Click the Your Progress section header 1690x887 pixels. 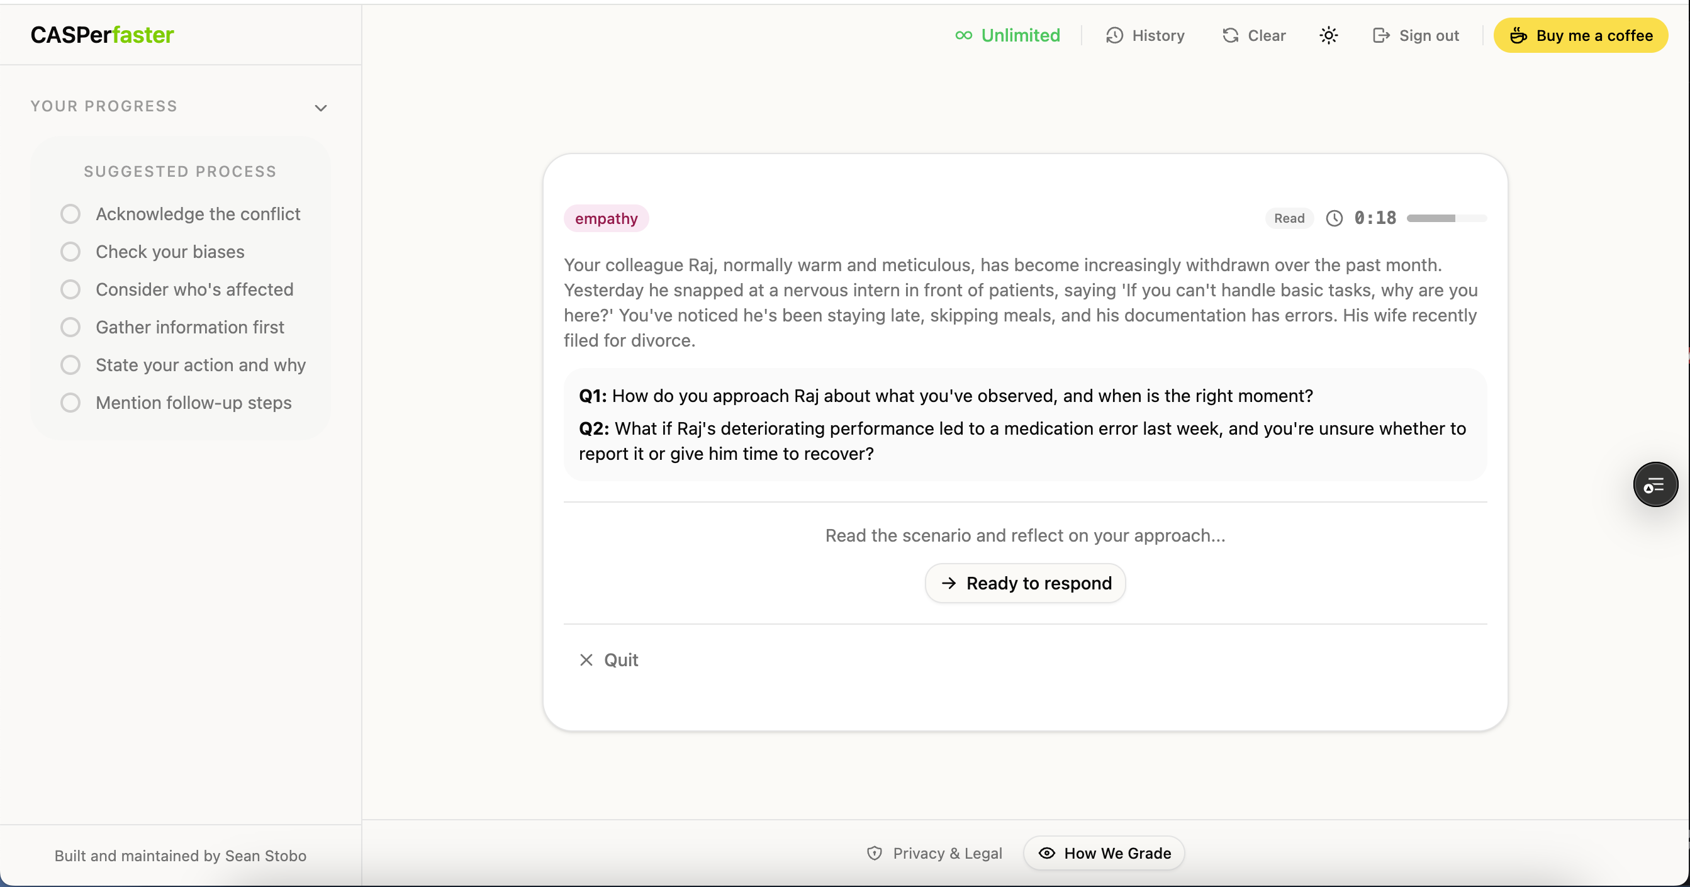104,106
